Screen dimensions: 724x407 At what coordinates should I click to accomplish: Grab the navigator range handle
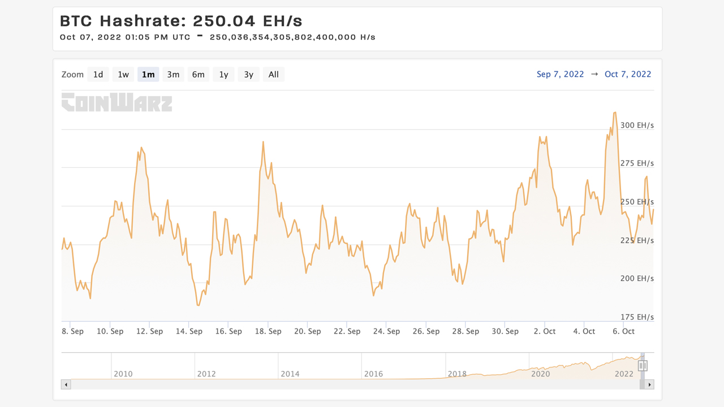click(642, 366)
